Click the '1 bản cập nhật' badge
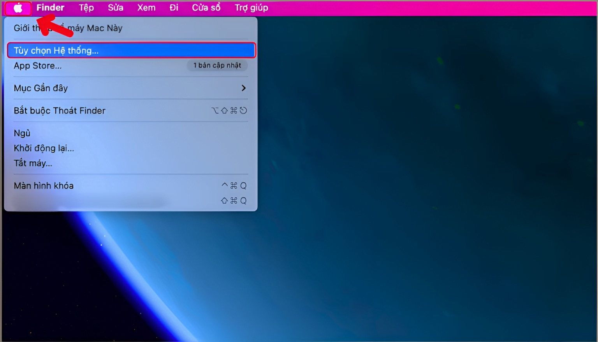 pyautogui.click(x=217, y=66)
